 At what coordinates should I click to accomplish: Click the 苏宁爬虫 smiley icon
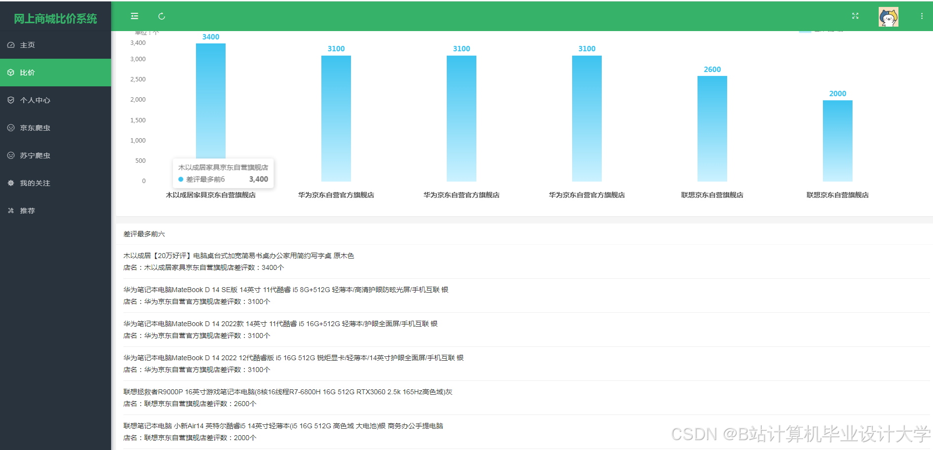pyautogui.click(x=11, y=155)
